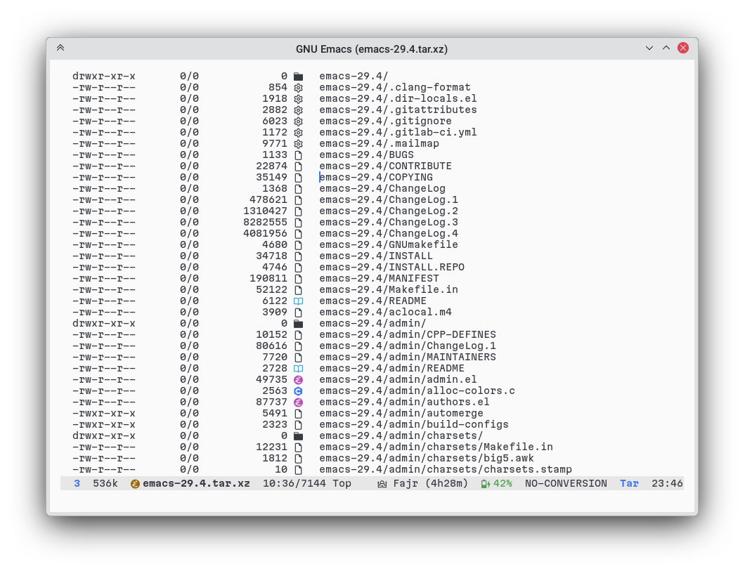Viewport: 745px width, 571px height.
Task: Maximize the GNU Emacs window
Action: [x=666, y=48]
